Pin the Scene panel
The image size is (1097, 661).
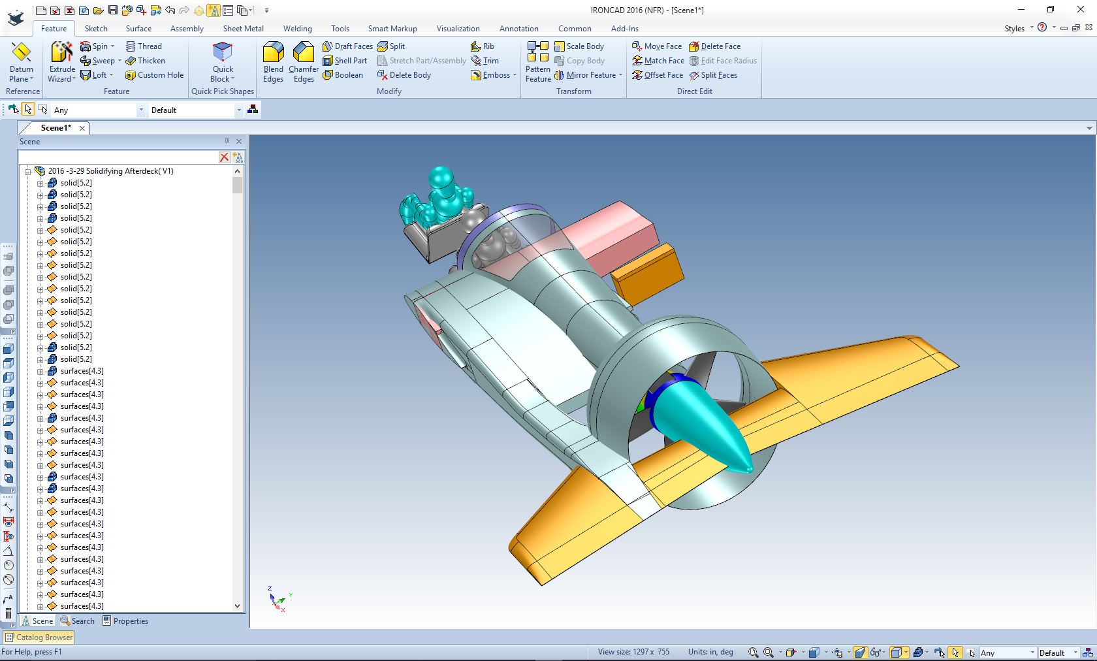tap(227, 141)
